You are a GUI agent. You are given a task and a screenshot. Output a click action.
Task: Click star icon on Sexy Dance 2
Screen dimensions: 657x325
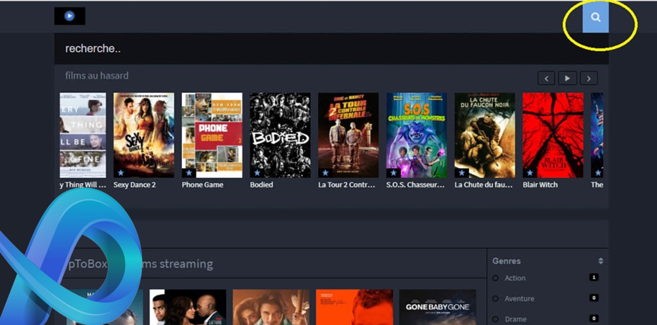tap(121, 173)
